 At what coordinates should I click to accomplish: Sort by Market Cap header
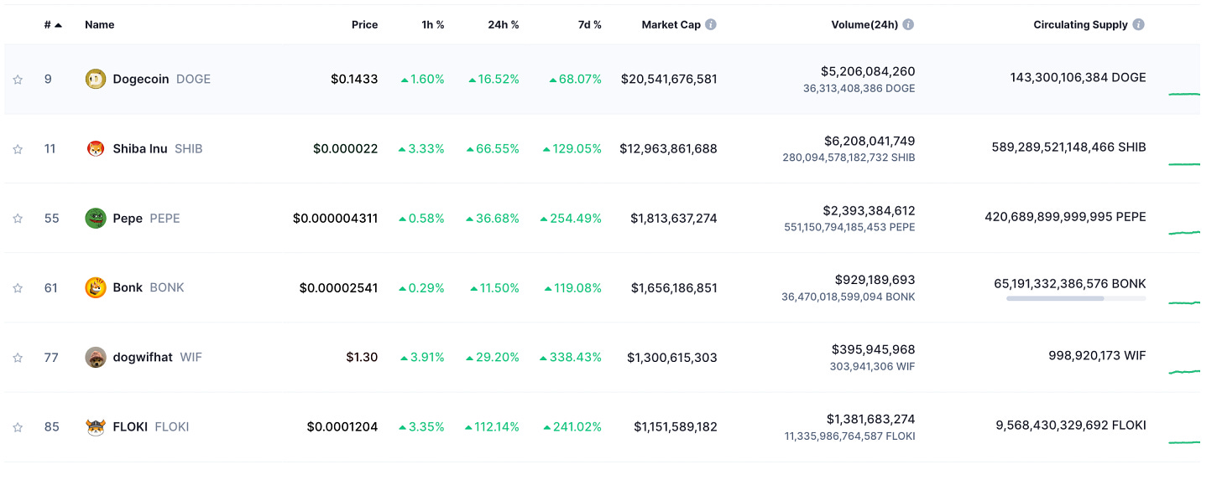coord(671,25)
